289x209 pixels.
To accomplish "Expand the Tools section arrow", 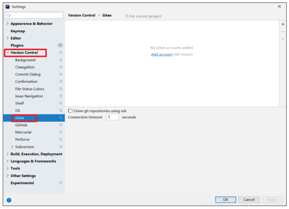I will [8, 168].
